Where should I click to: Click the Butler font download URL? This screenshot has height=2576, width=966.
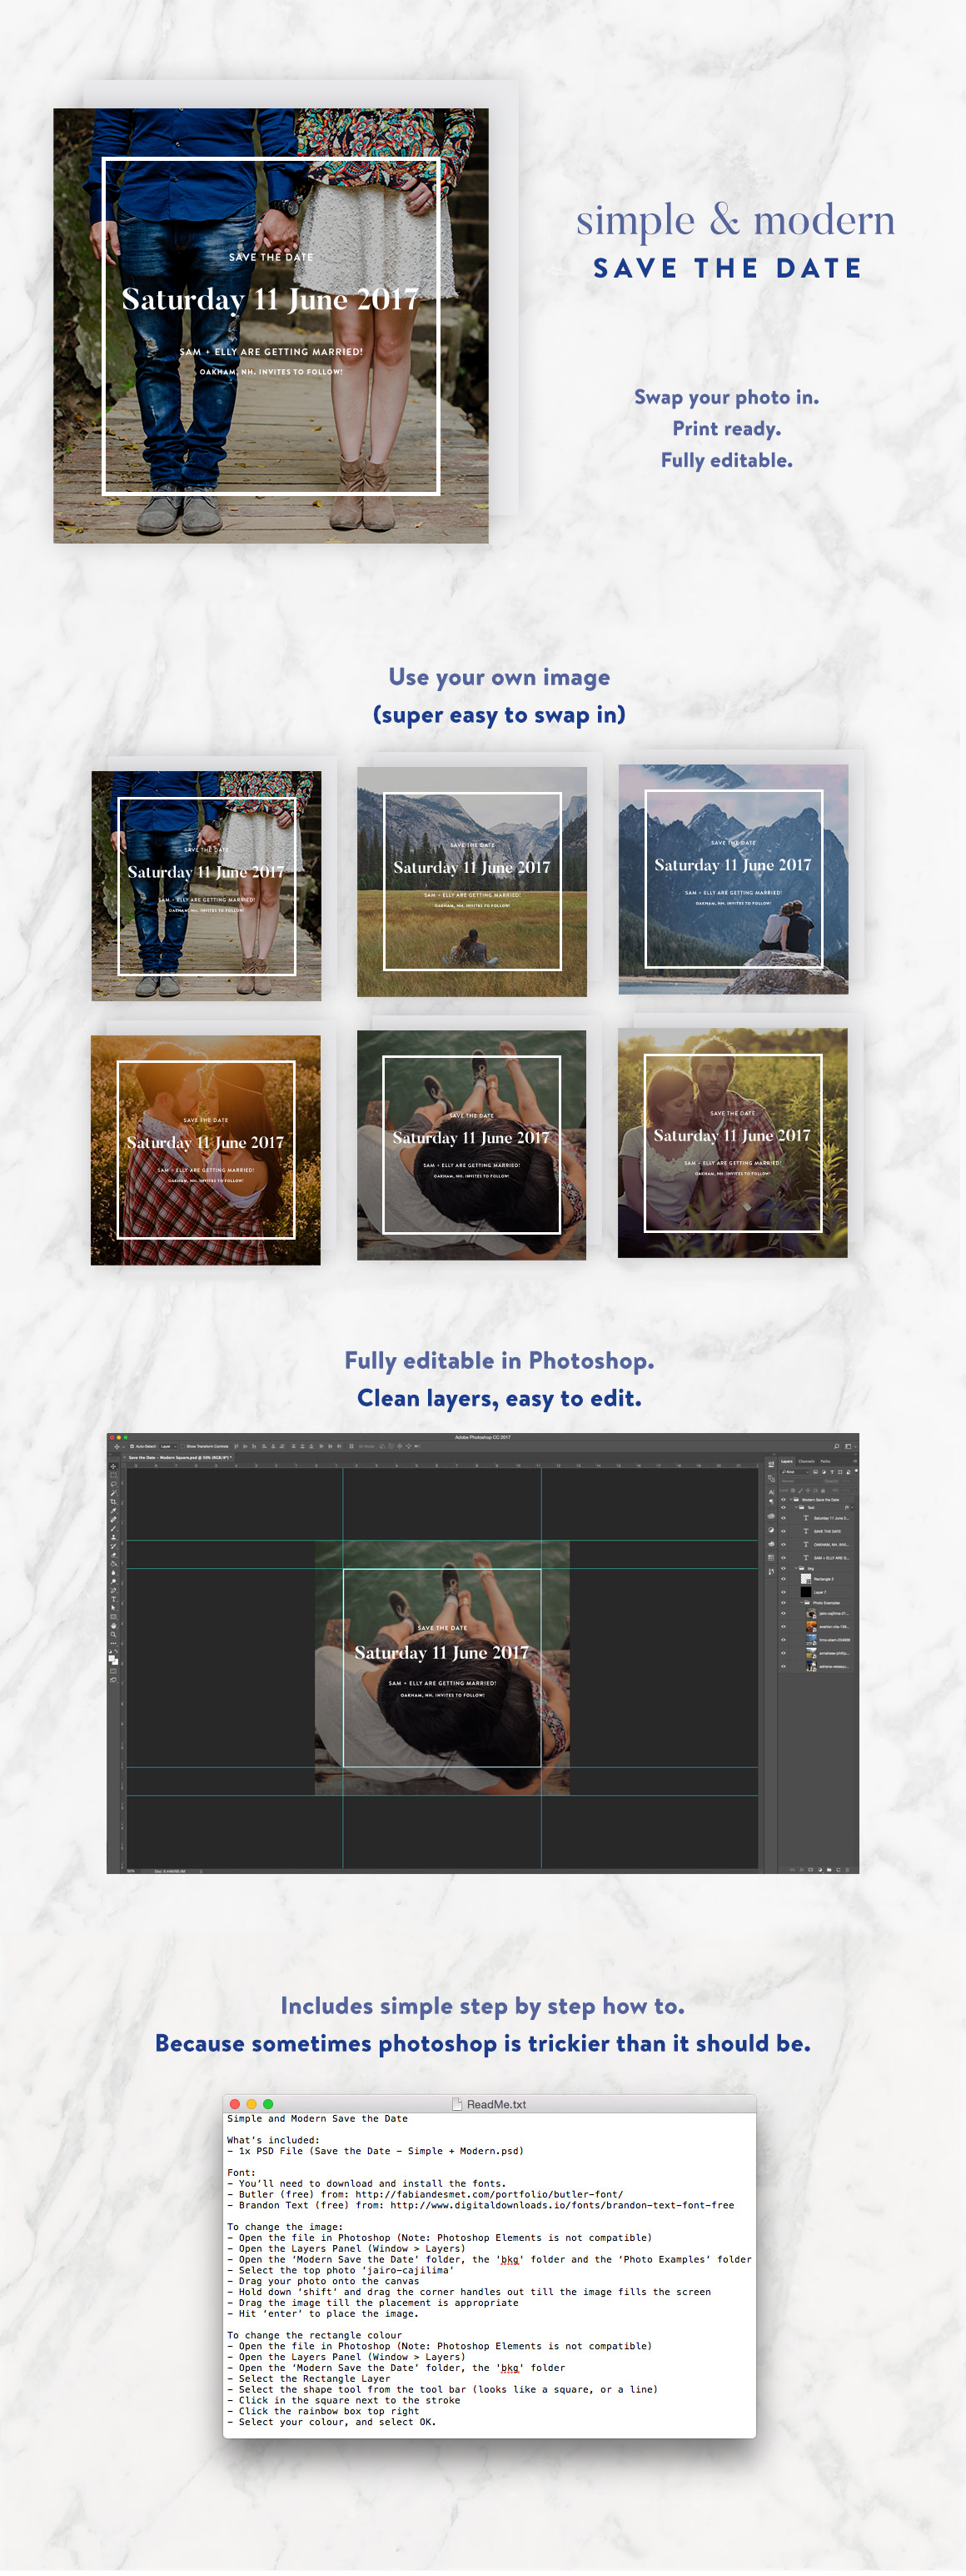(489, 2194)
